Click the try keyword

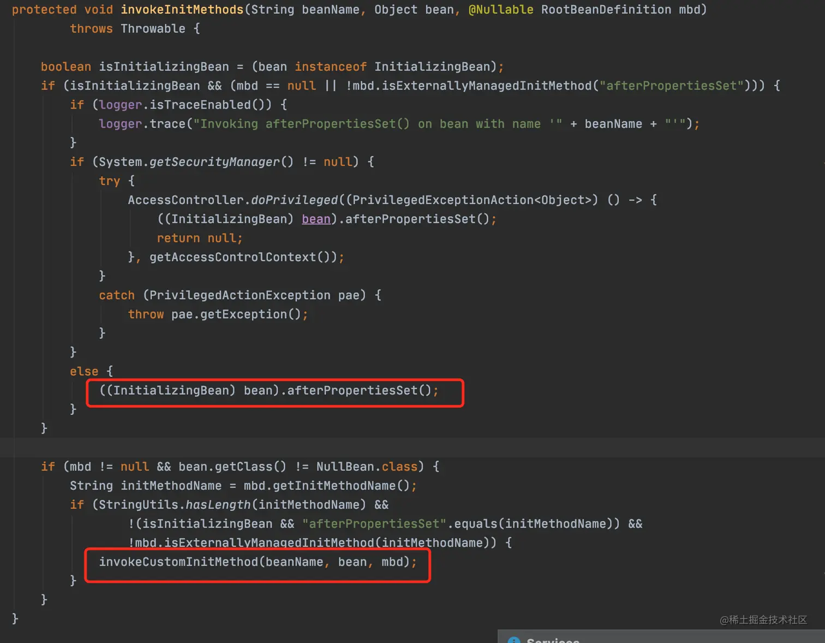tap(109, 181)
